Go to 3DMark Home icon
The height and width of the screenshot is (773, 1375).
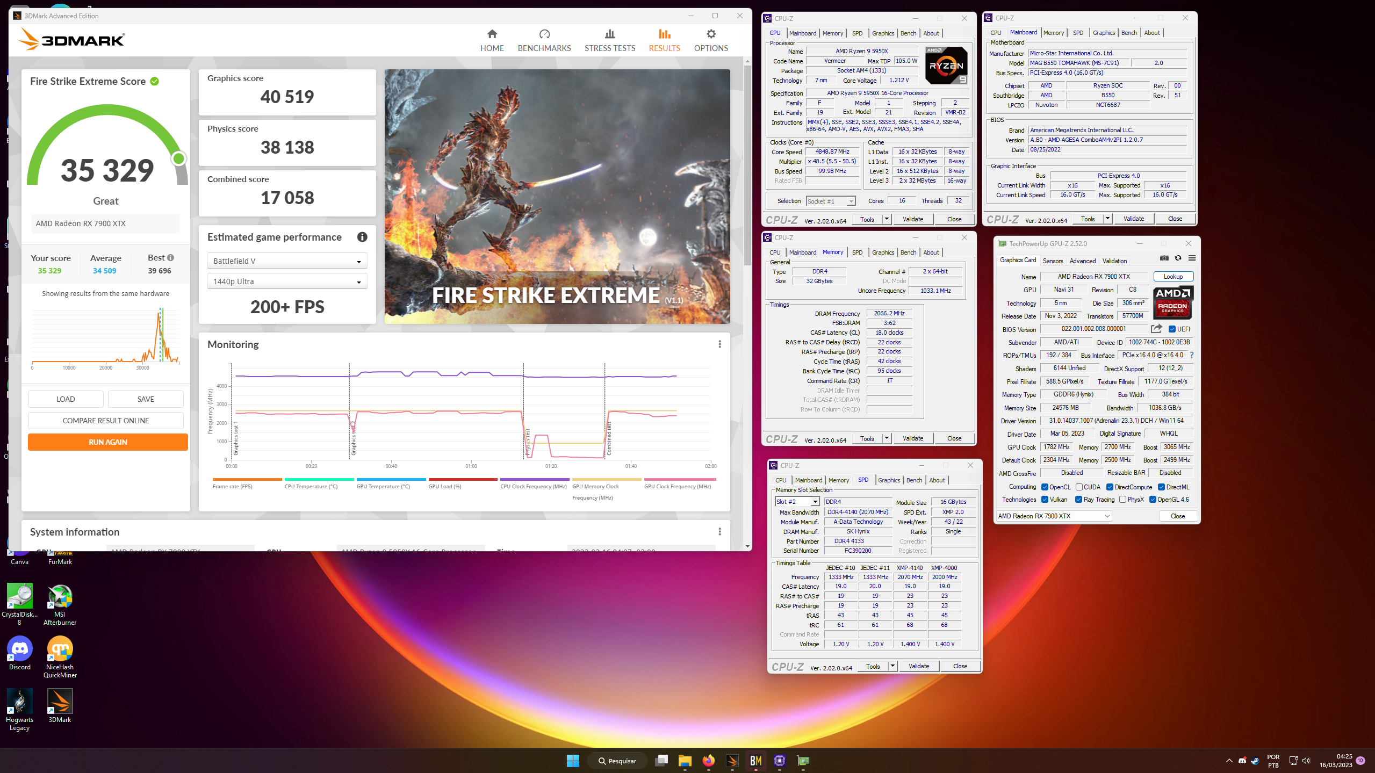[x=492, y=34]
